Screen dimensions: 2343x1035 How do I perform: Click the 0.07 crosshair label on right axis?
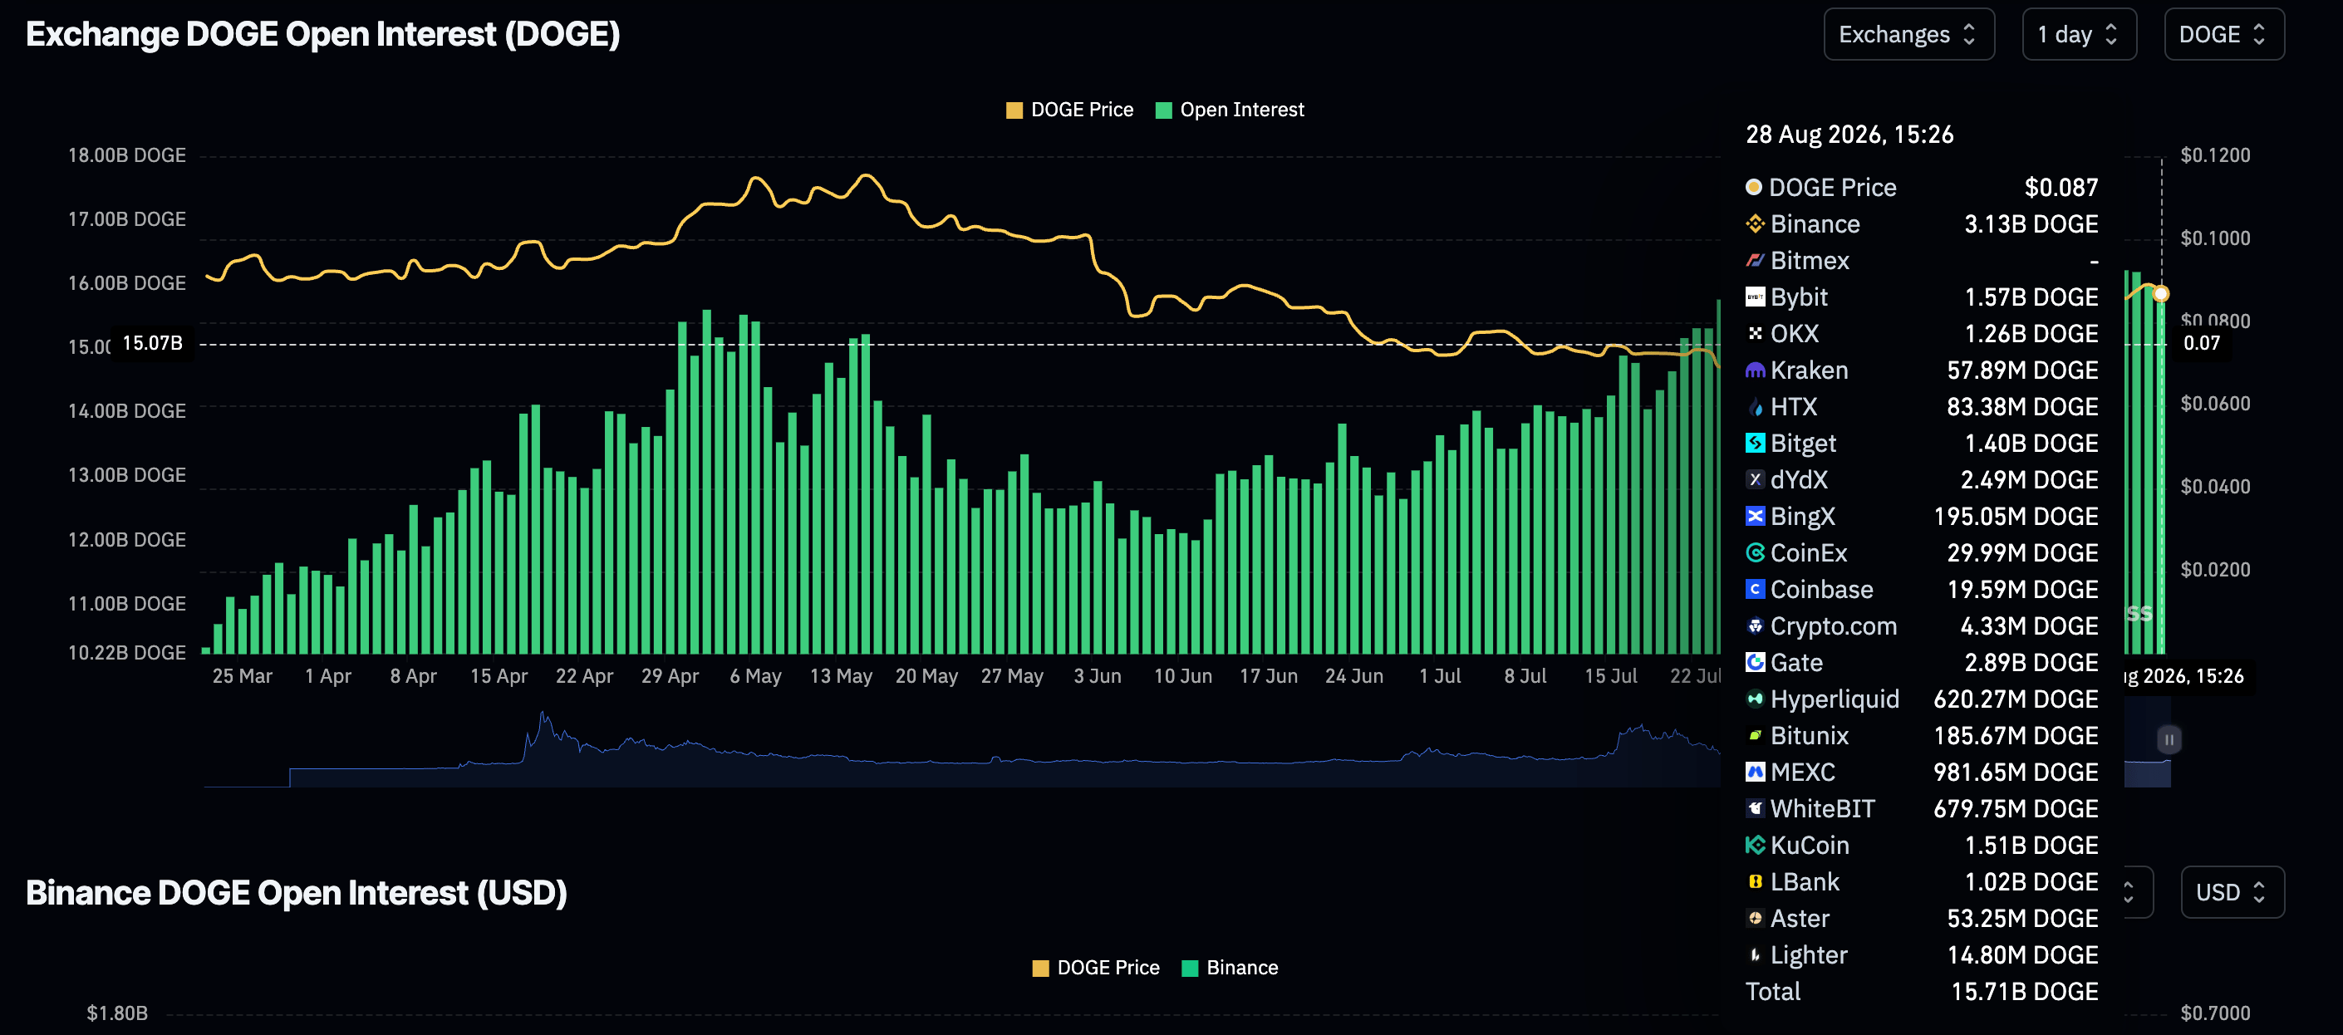[x=2201, y=343]
